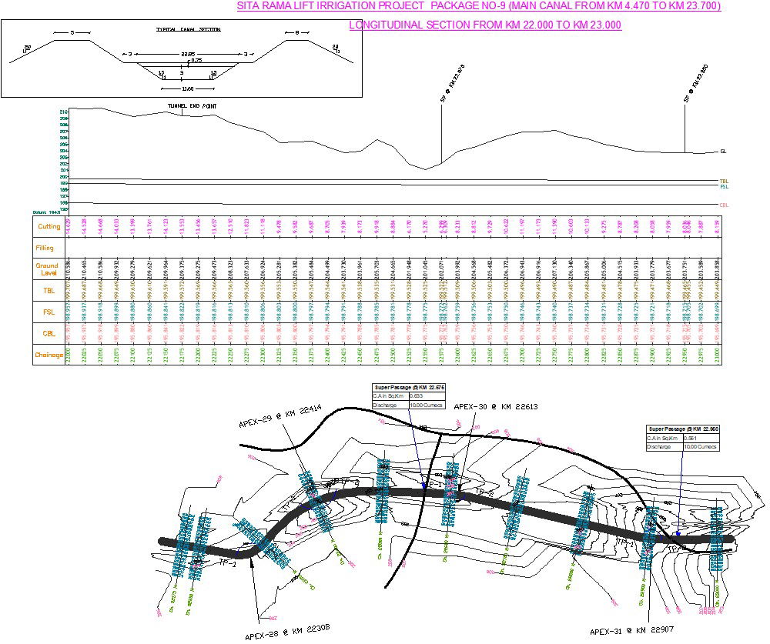This screenshot has width=770, height=644.
Task: Click the green FSL line label at right
Action: [724, 186]
